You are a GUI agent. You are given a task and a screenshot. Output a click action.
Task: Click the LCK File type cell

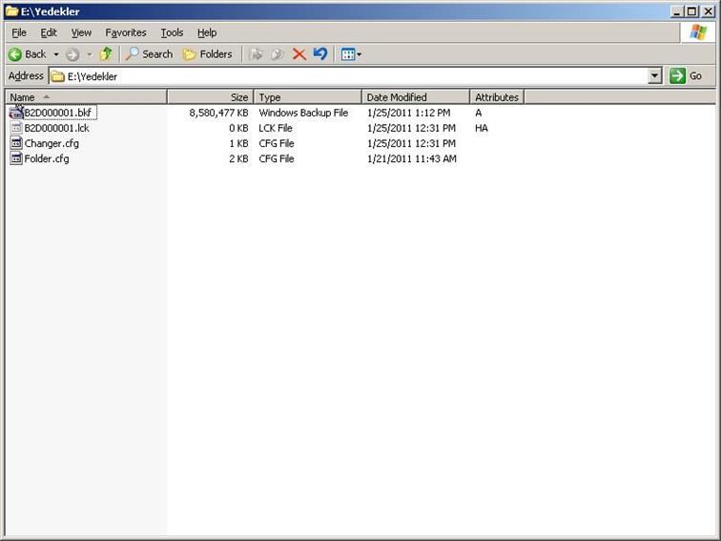[276, 128]
